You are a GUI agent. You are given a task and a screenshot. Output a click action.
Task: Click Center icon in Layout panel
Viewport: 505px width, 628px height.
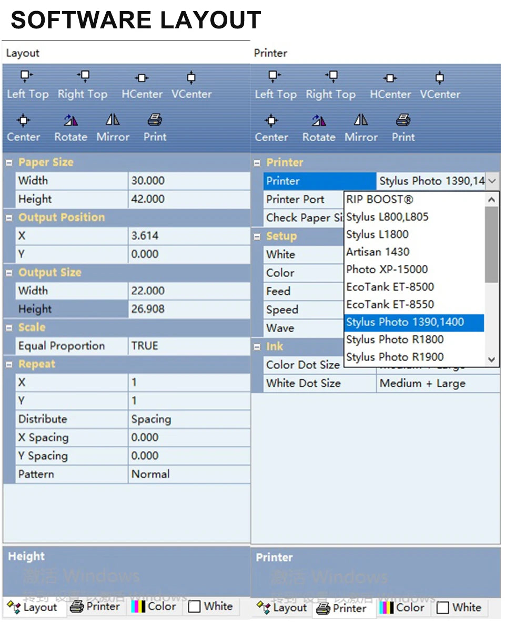coord(23,120)
